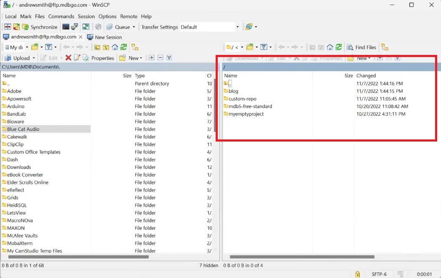Go to local home directory icon
The image size is (441, 278).
pos(115,47)
